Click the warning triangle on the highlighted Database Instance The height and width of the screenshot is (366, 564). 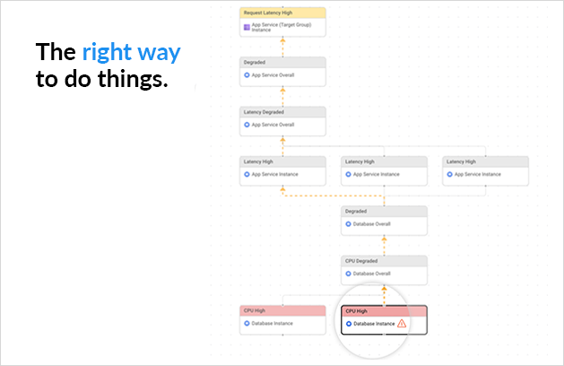point(402,323)
